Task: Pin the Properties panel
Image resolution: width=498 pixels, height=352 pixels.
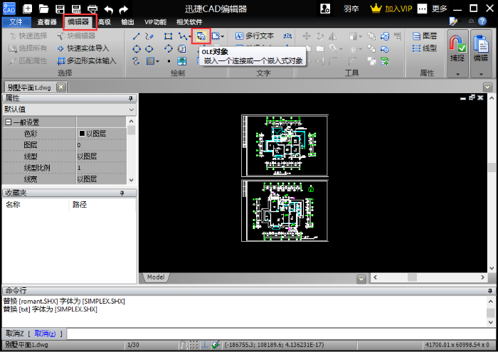Action: click(x=130, y=99)
